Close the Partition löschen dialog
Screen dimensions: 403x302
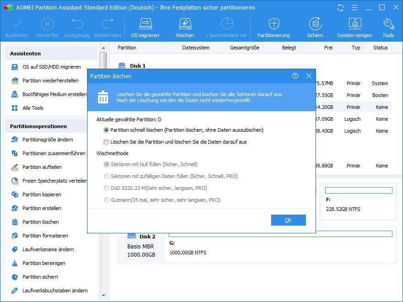click(x=309, y=76)
